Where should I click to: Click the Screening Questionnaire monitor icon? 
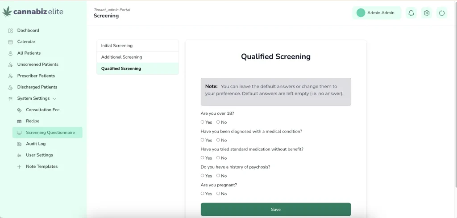pyautogui.click(x=19, y=133)
